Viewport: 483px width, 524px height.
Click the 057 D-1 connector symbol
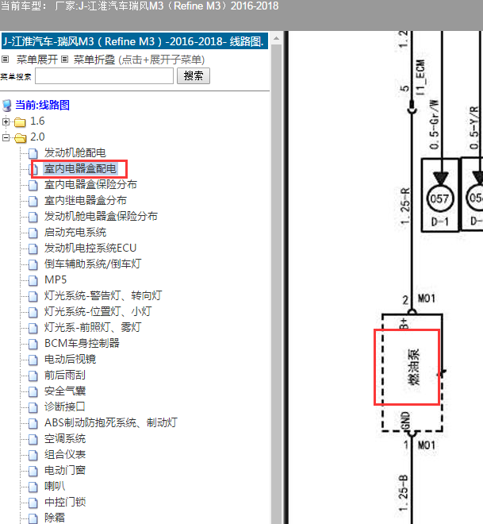(x=439, y=195)
